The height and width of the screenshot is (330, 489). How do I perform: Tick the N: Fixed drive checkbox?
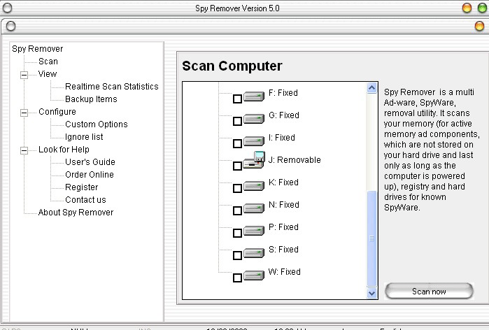(237, 210)
